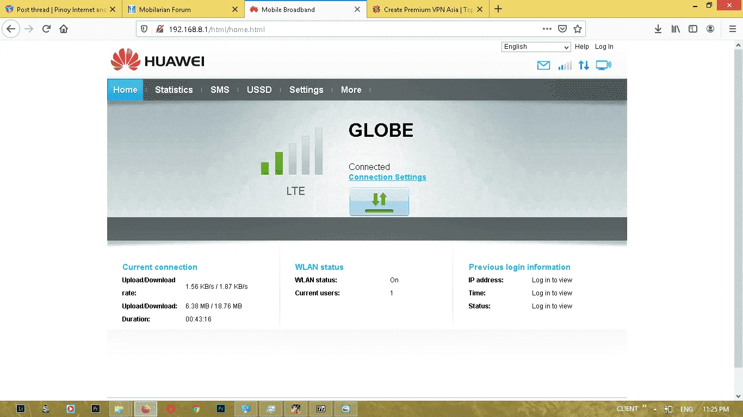Open File Explorer from the taskbar

tap(120, 409)
